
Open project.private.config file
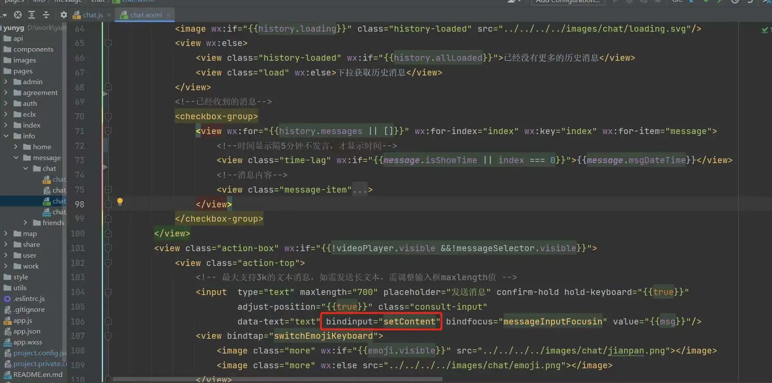pos(35,363)
